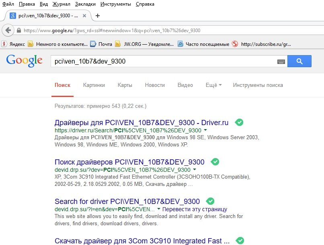The height and width of the screenshot is (245, 324).
Task: Click the RSS icon beside Немного о компьюте...
Action: coord(31,44)
